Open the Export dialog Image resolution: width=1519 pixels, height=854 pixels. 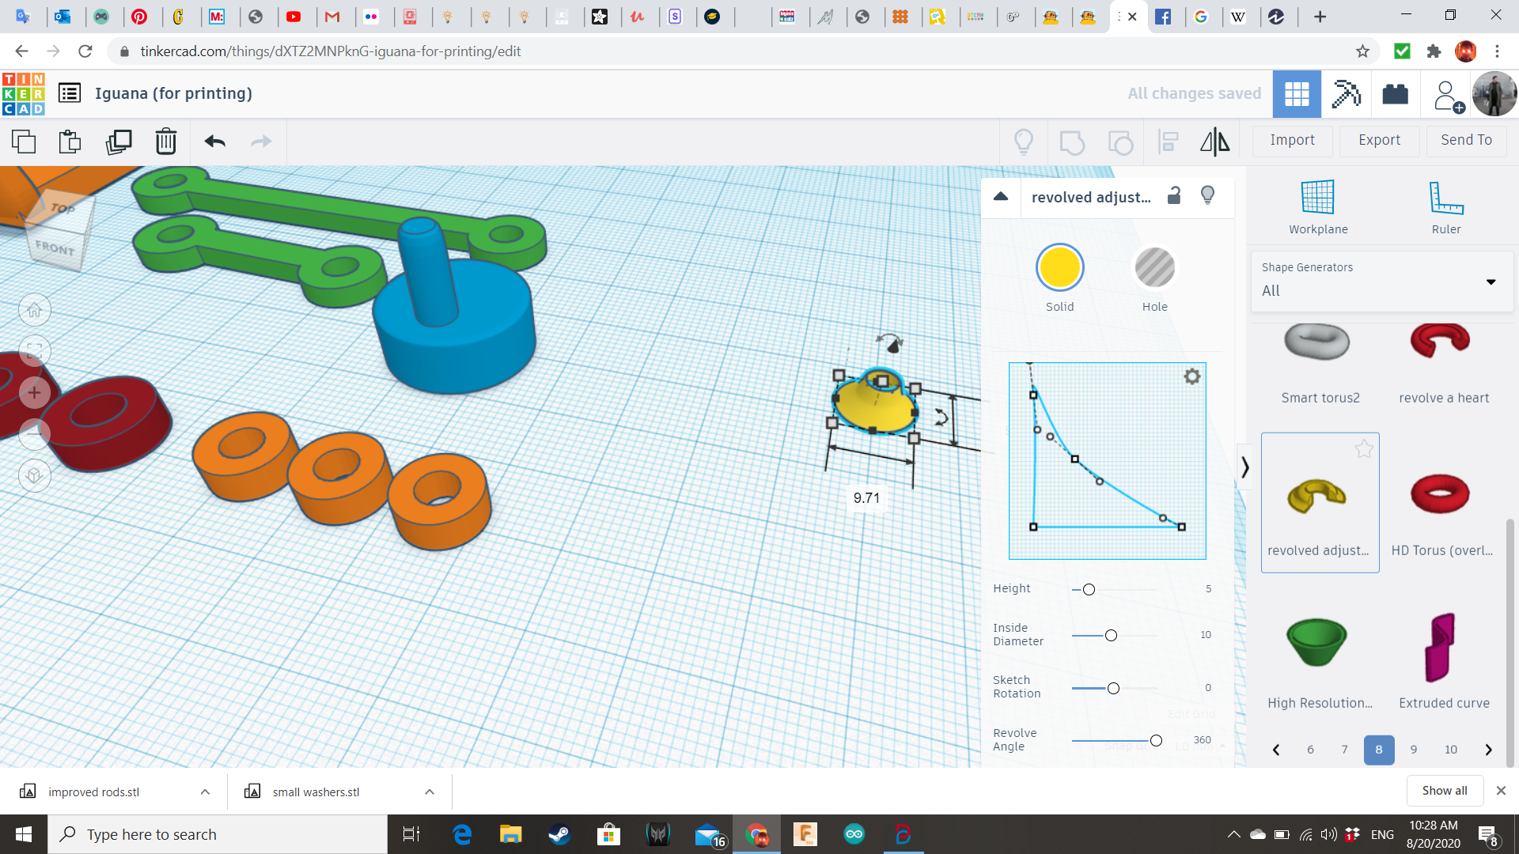click(x=1379, y=140)
